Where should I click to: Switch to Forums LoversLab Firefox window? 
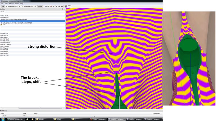tap(98, 119)
